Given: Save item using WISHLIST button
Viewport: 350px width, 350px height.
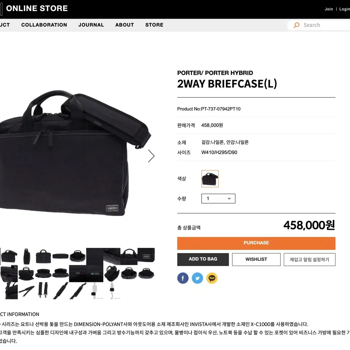Looking at the screenshot, I should tap(256, 259).
